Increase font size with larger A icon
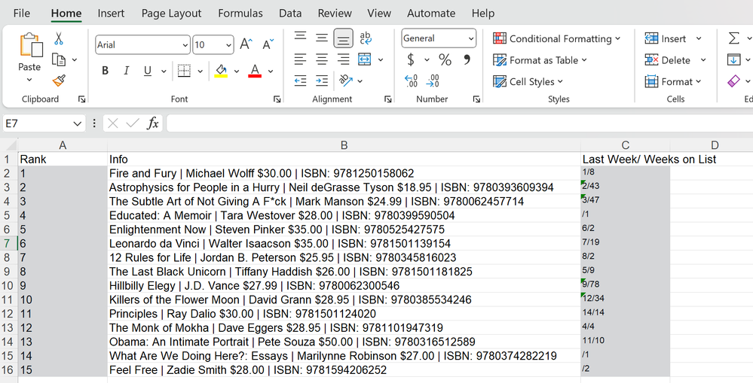The width and height of the screenshot is (753, 383). coord(246,44)
